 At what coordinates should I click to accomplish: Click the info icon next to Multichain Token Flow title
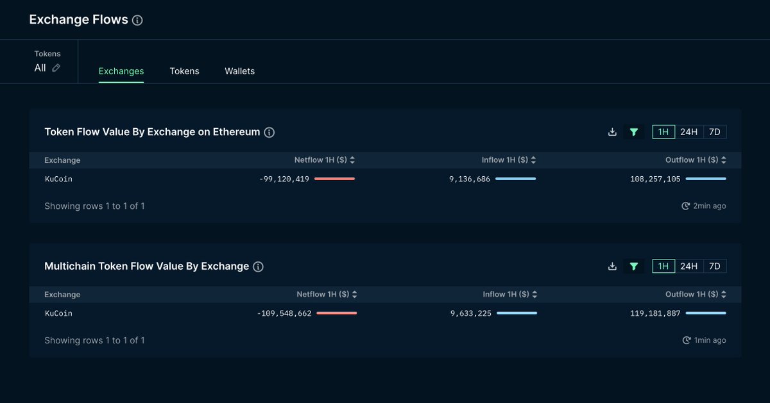coord(257,266)
